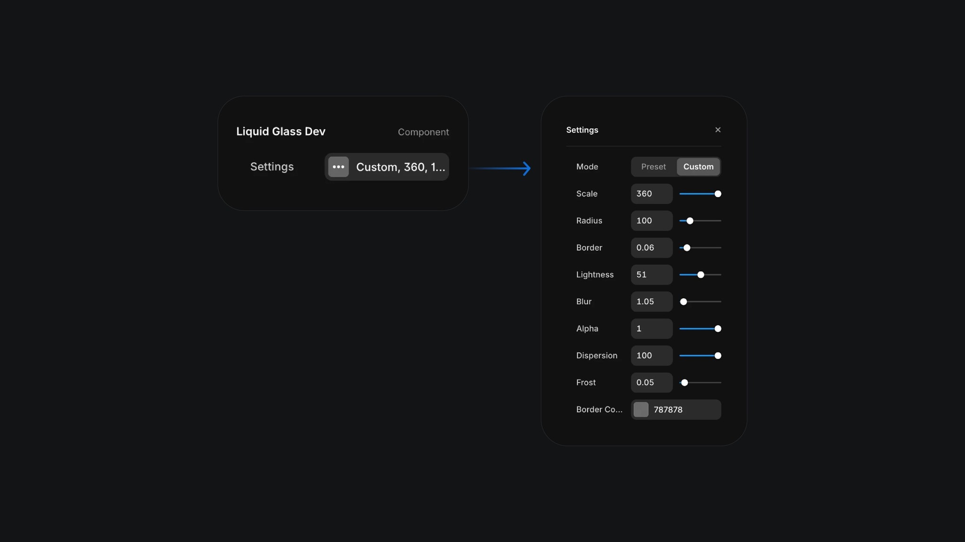Close the Settings panel
Screen dimensions: 965x542
tap(717, 130)
